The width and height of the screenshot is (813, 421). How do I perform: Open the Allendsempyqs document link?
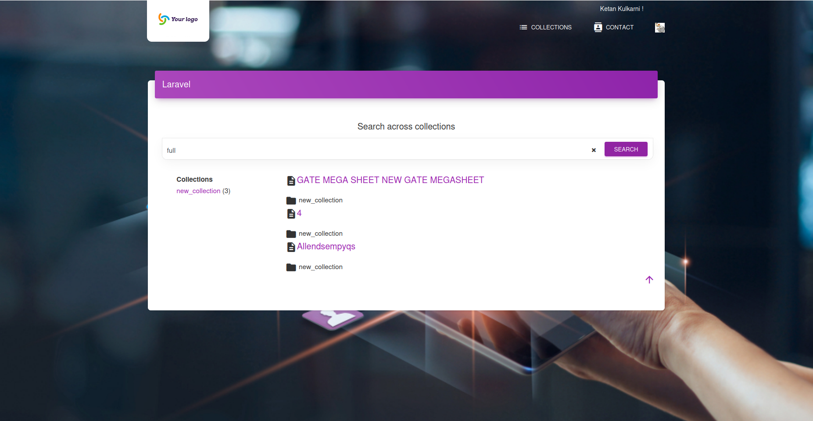[326, 247]
